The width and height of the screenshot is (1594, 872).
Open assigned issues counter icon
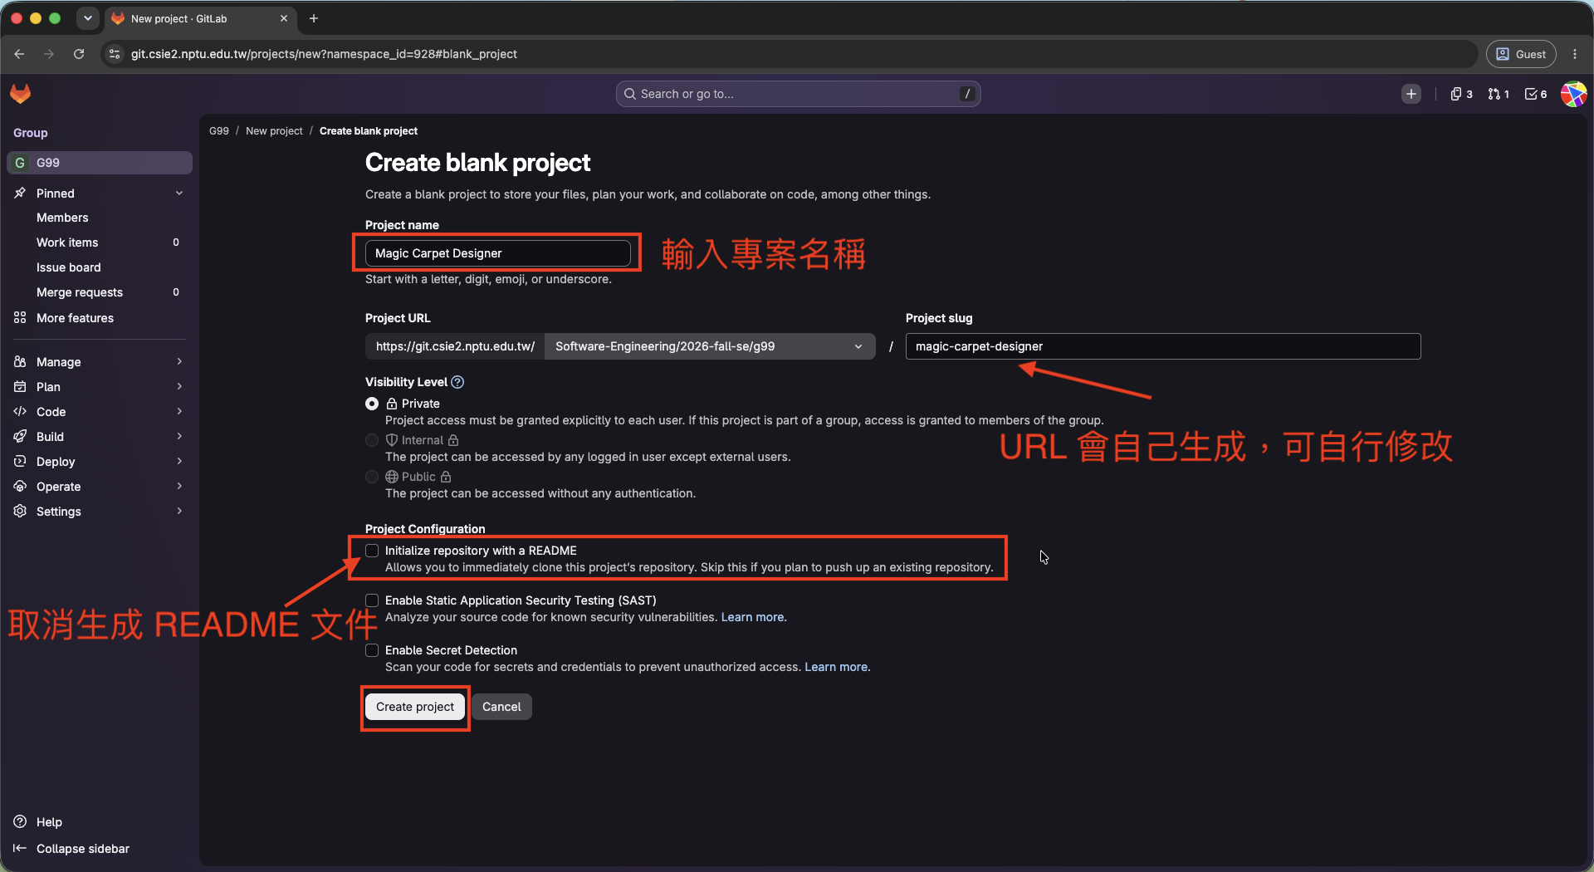click(x=1461, y=94)
